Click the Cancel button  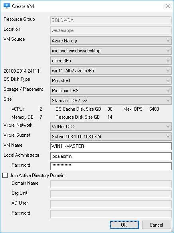click(156, 225)
